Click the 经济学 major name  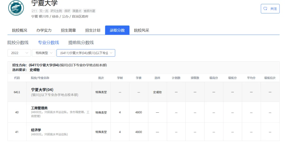click(36, 130)
